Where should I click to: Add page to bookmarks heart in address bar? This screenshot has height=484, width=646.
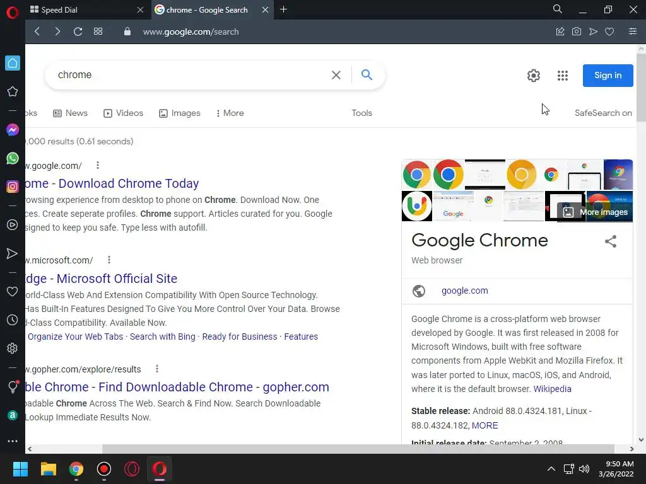609,32
